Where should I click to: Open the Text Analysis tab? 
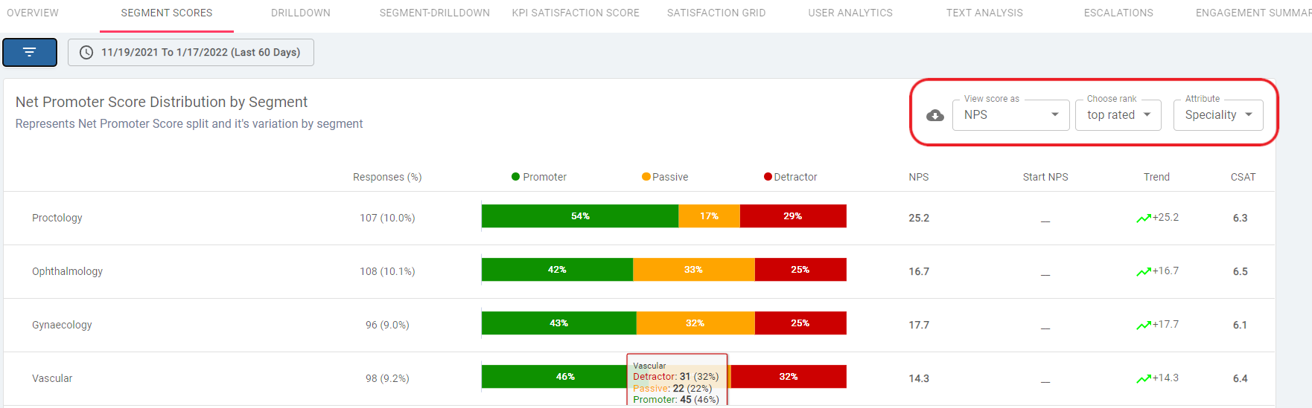click(984, 13)
